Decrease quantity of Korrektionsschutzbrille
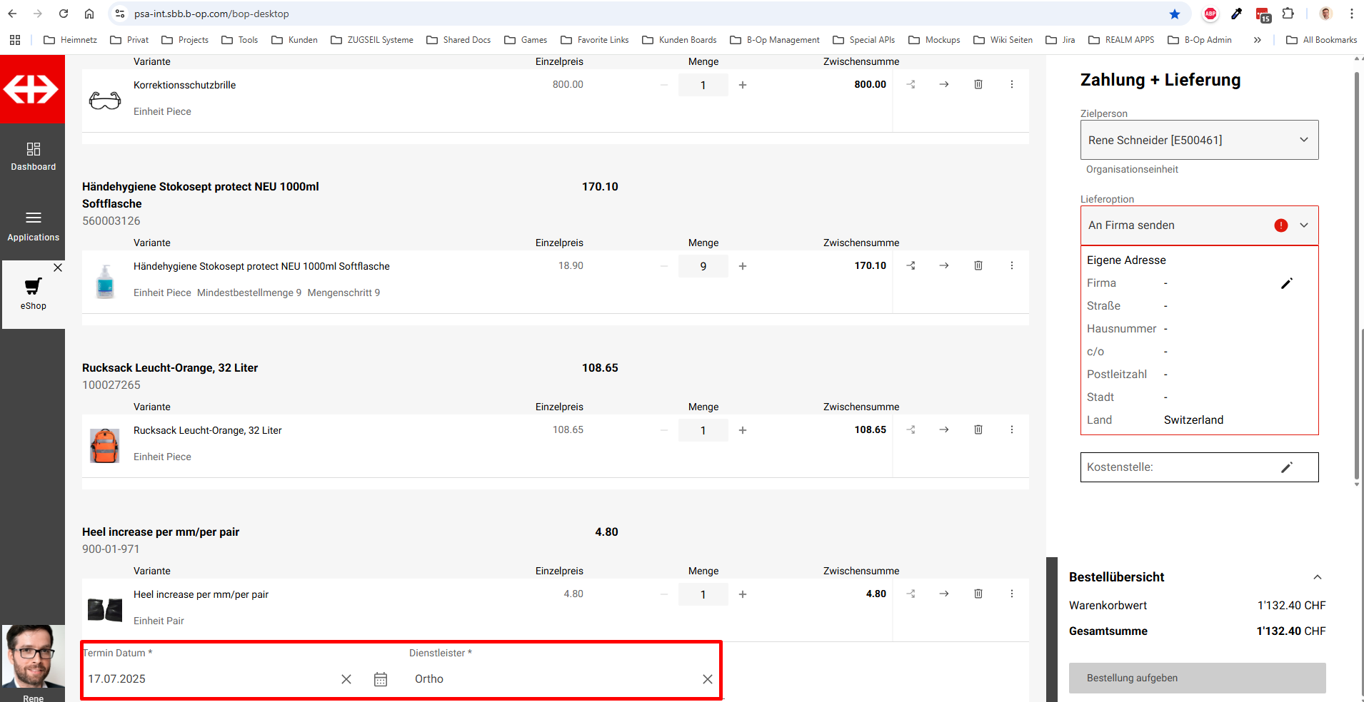Image resolution: width=1364 pixels, height=702 pixels. [x=664, y=85]
